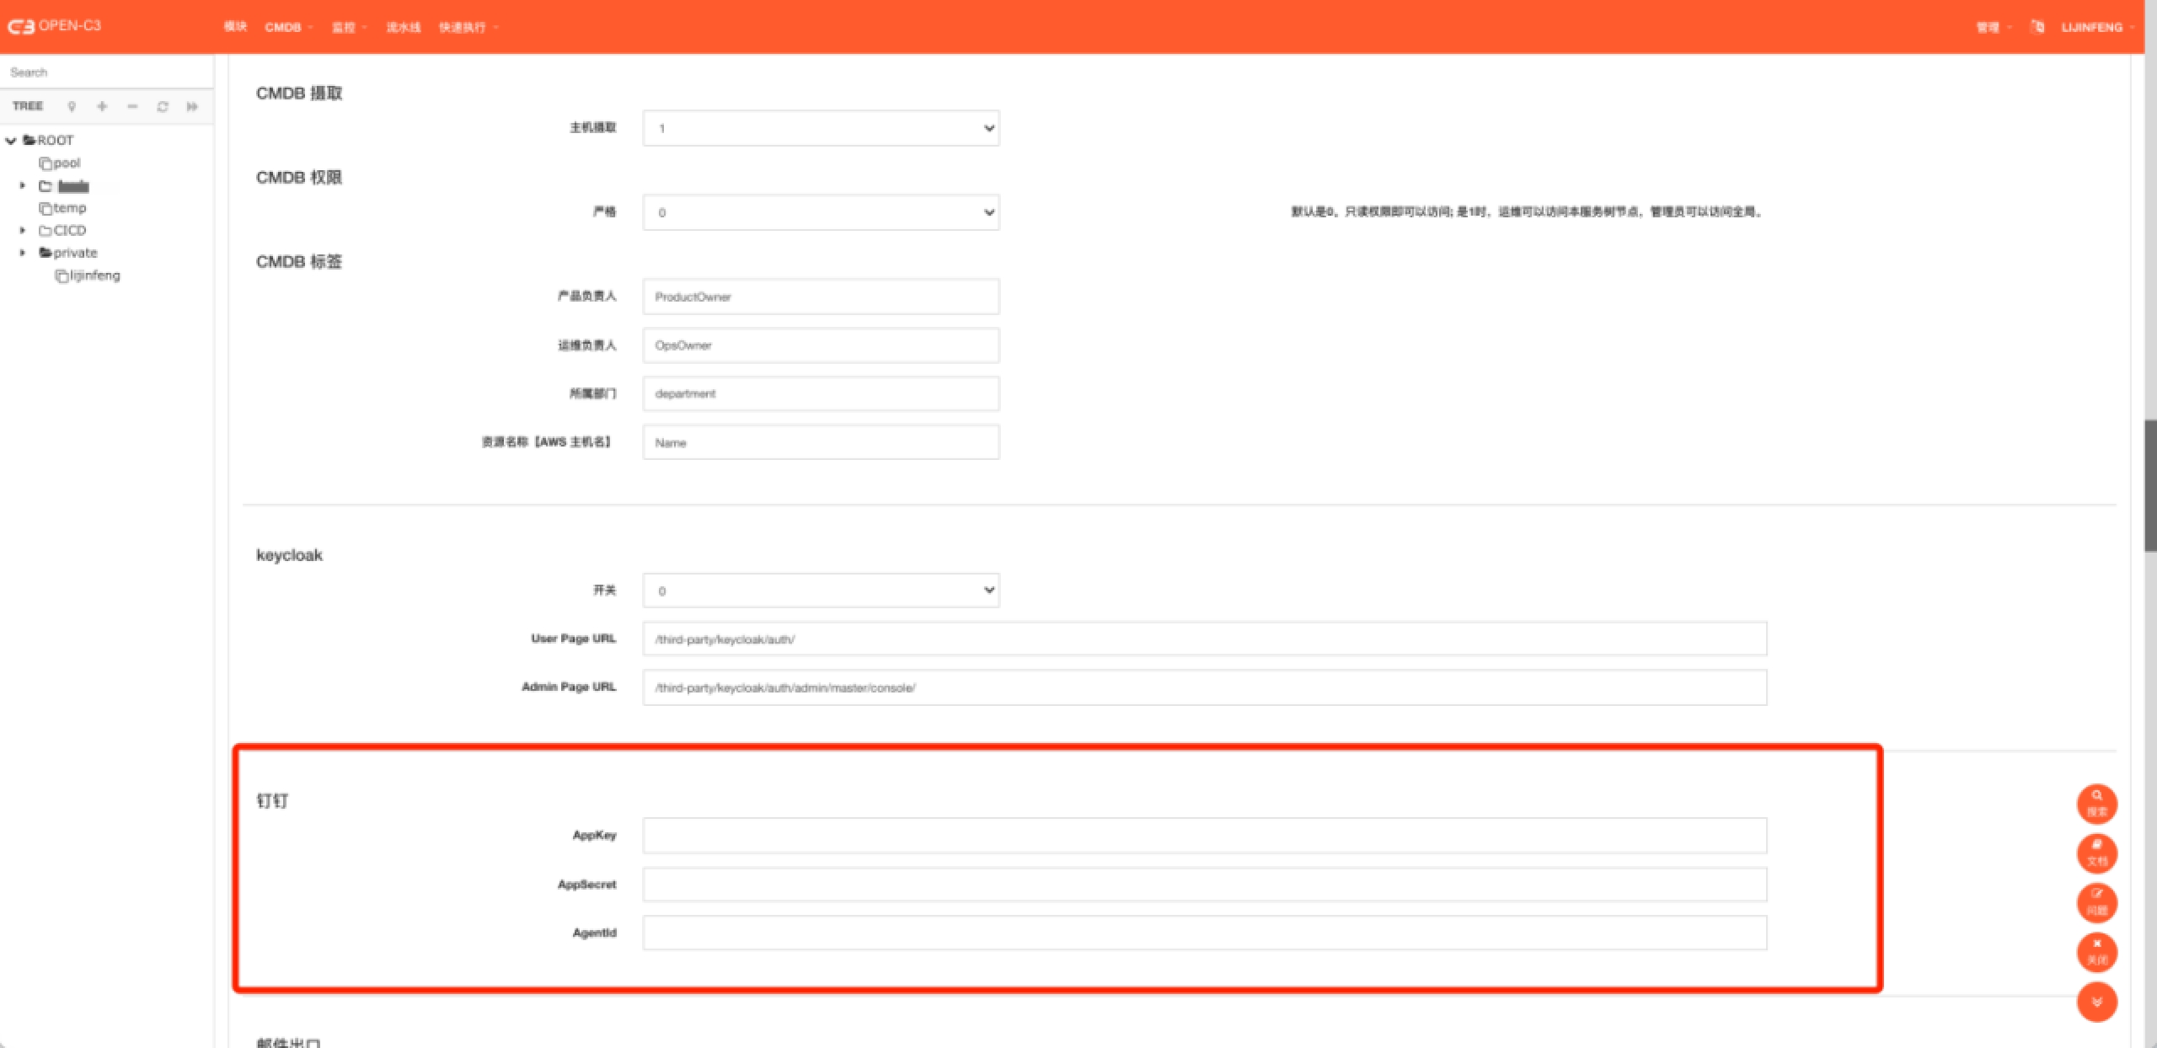This screenshot has width=2157, height=1048.
Task: Open the 严格 dropdown under CMDB 权限
Action: (x=821, y=212)
